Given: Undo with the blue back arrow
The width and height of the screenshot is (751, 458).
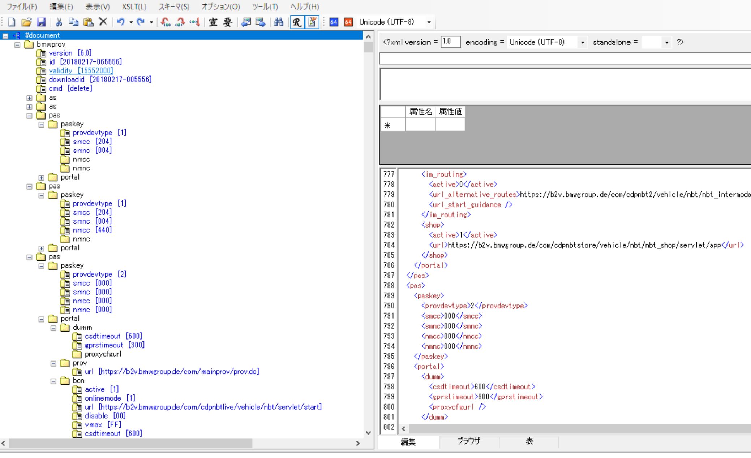Looking at the screenshot, I should point(121,22).
